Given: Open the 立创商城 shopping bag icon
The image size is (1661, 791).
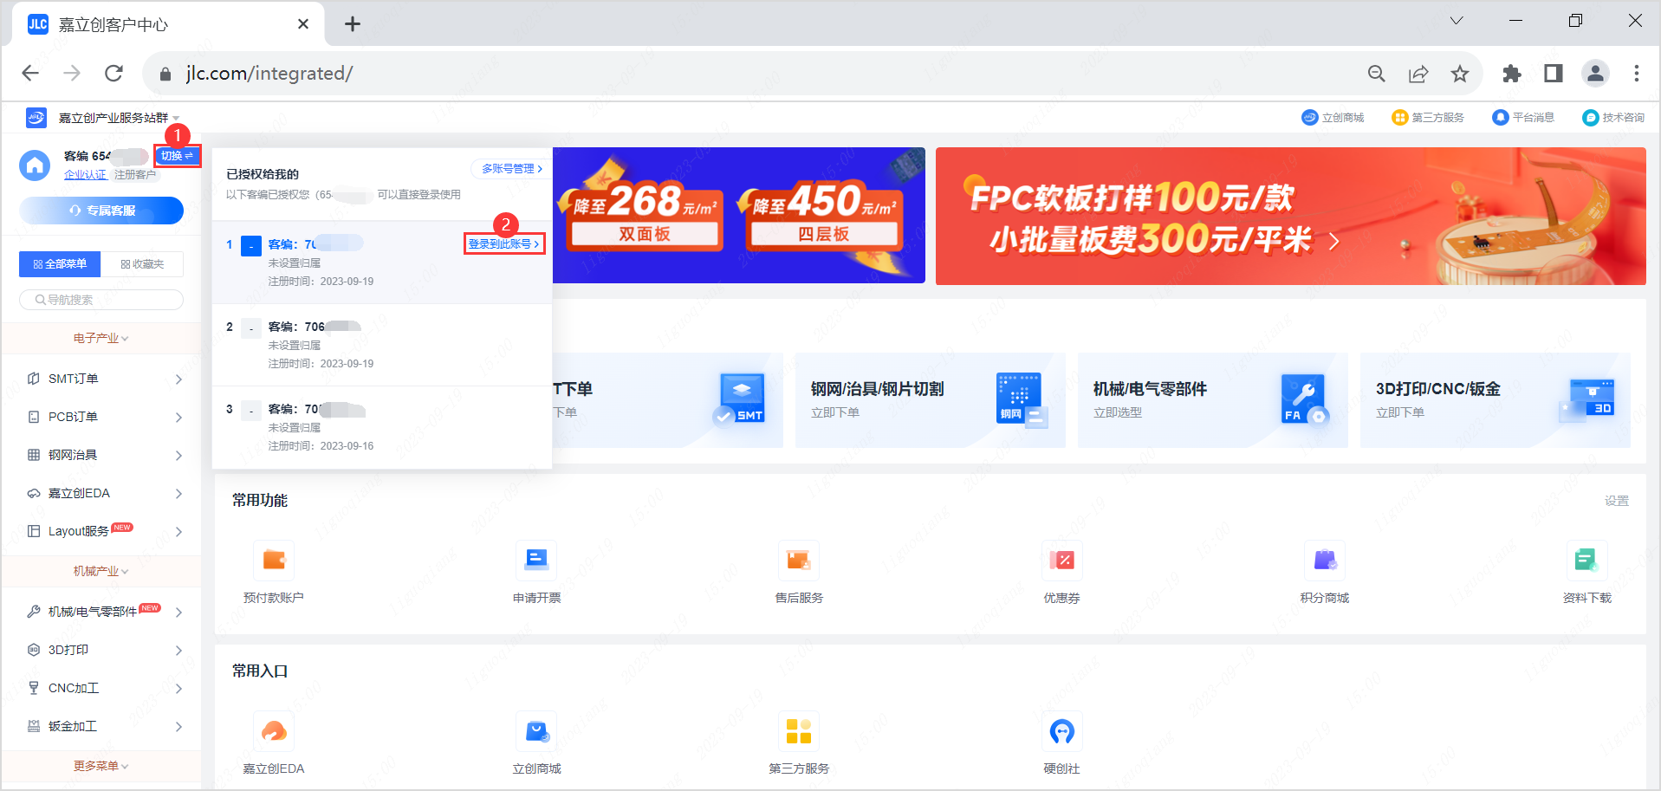Looking at the screenshot, I should (x=536, y=732).
